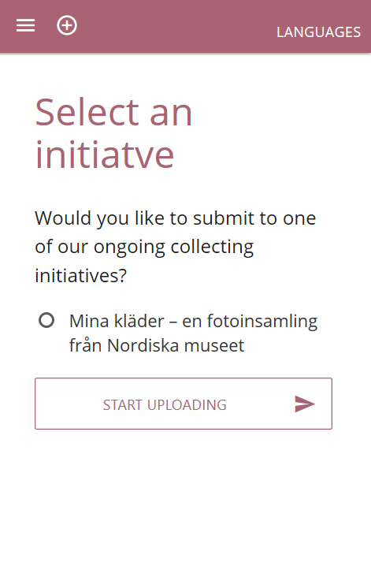Viewport: 371px width, 581px height.
Task: Click the blank area below the upload button
Action: pos(185,504)
